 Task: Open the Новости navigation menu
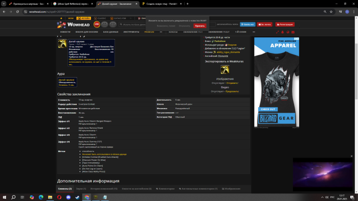click(x=65, y=32)
